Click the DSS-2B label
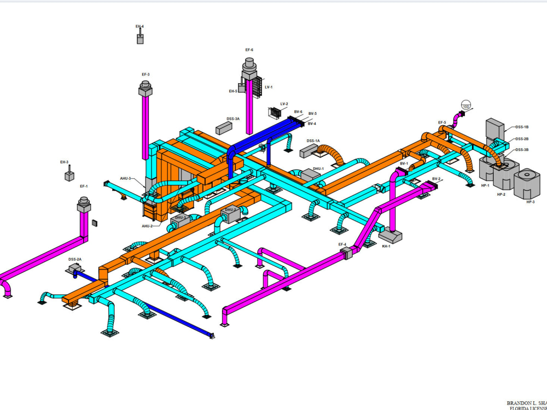547x410 pixels. (522, 139)
